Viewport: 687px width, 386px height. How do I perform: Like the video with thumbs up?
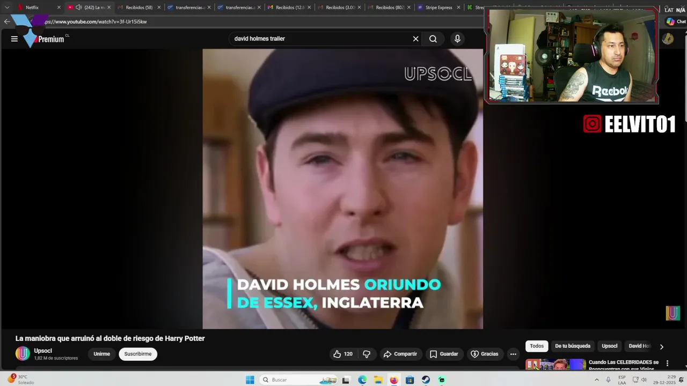pyautogui.click(x=343, y=354)
